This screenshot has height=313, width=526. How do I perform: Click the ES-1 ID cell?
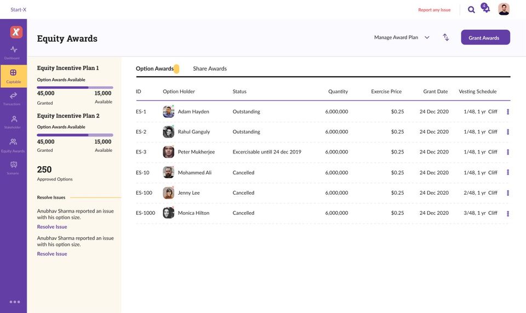click(x=141, y=111)
